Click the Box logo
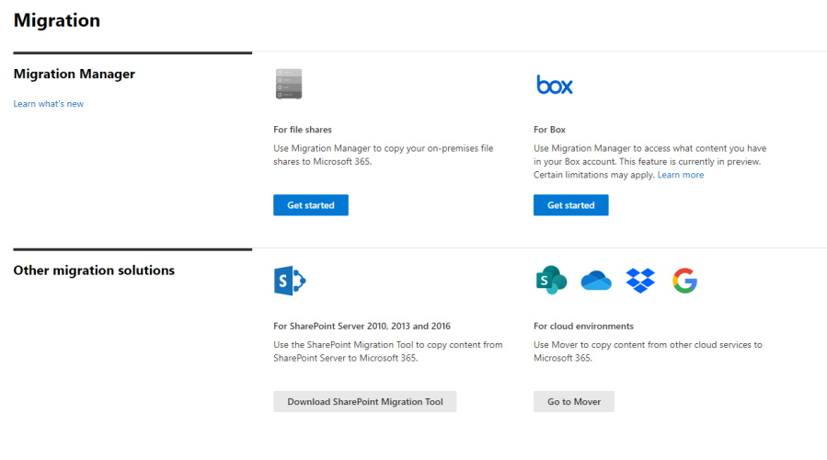Viewport: 827px width, 460px height. coord(554,85)
